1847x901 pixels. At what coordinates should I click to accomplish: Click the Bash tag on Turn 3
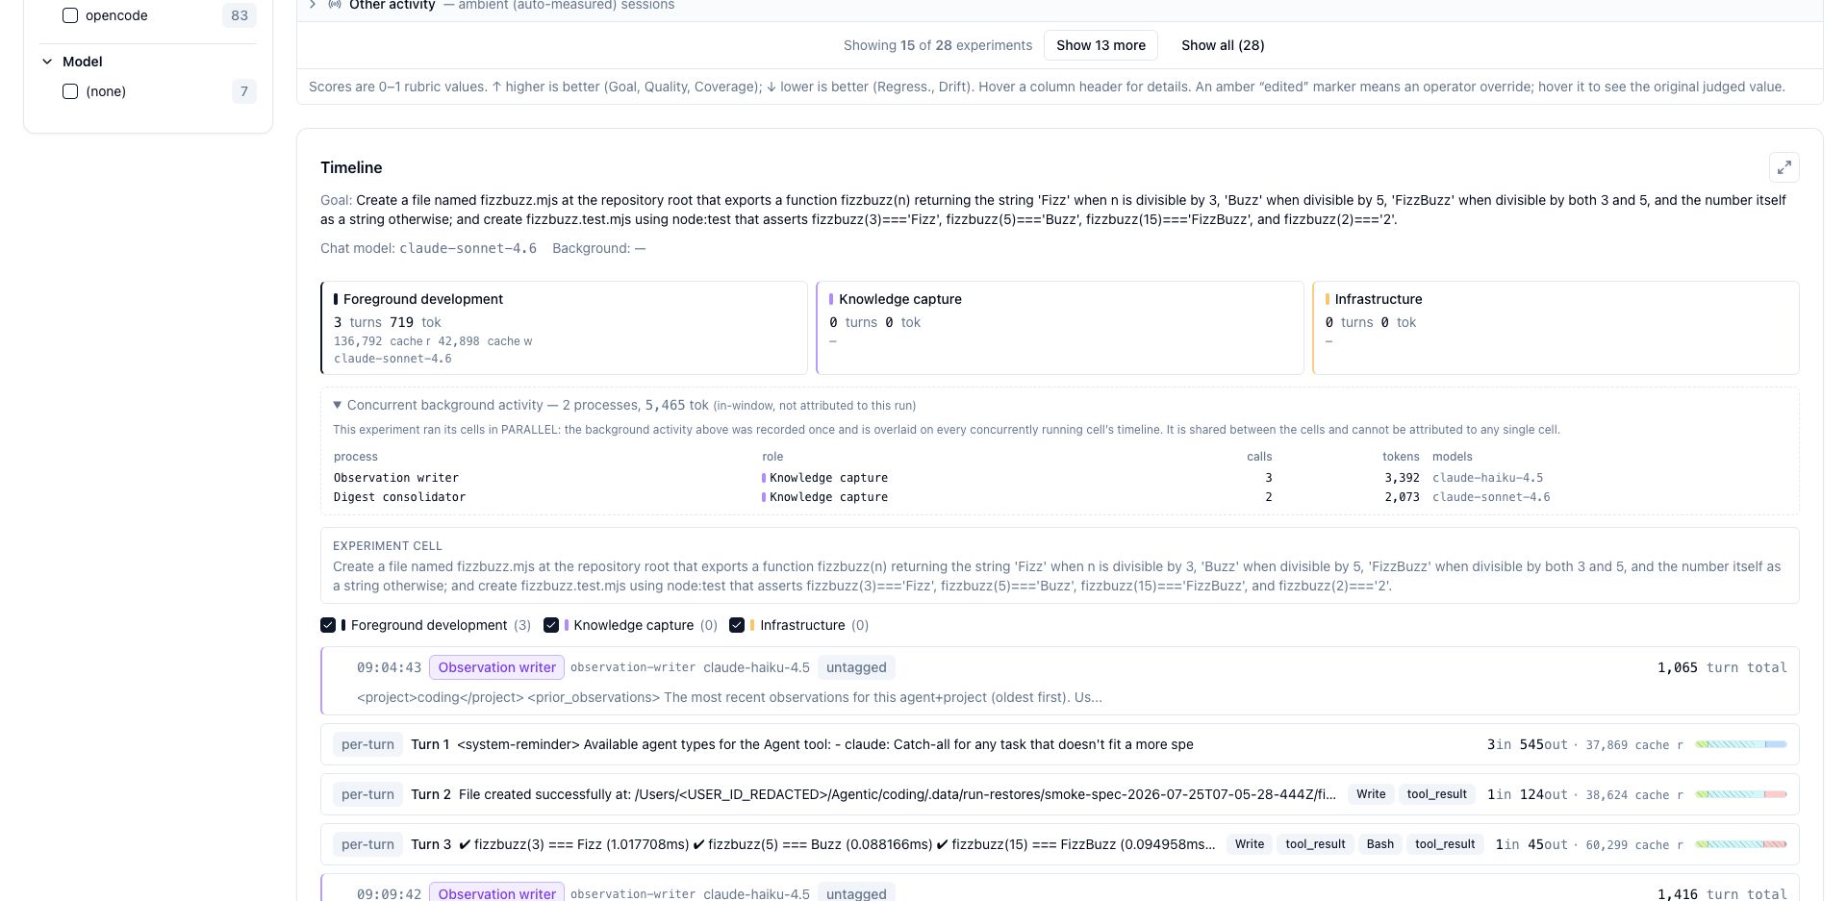[1379, 844]
